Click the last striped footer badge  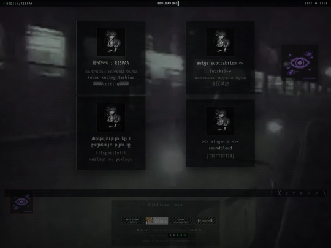205,220
